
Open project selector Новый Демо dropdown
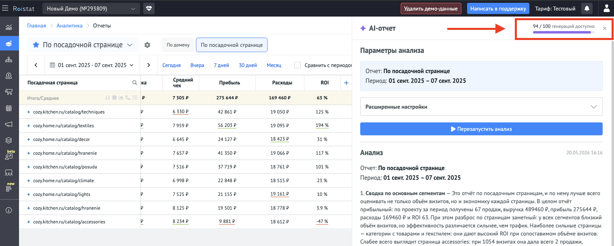[91, 8]
